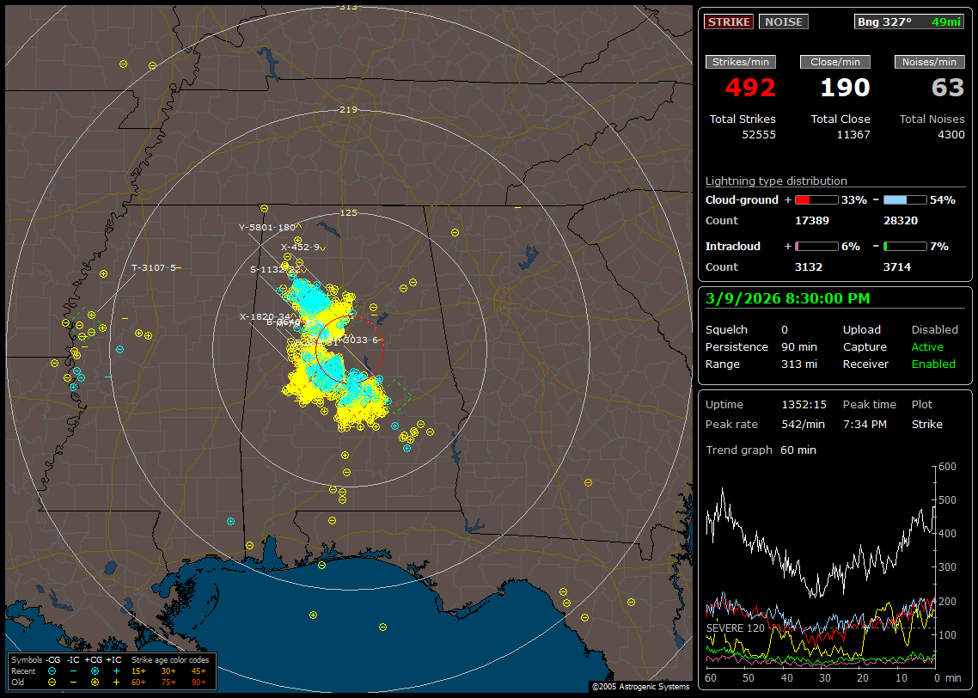Select storm cell label X-452-9
Image resolution: width=978 pixels, height=698 pixels.
click(x=300, y=248)
